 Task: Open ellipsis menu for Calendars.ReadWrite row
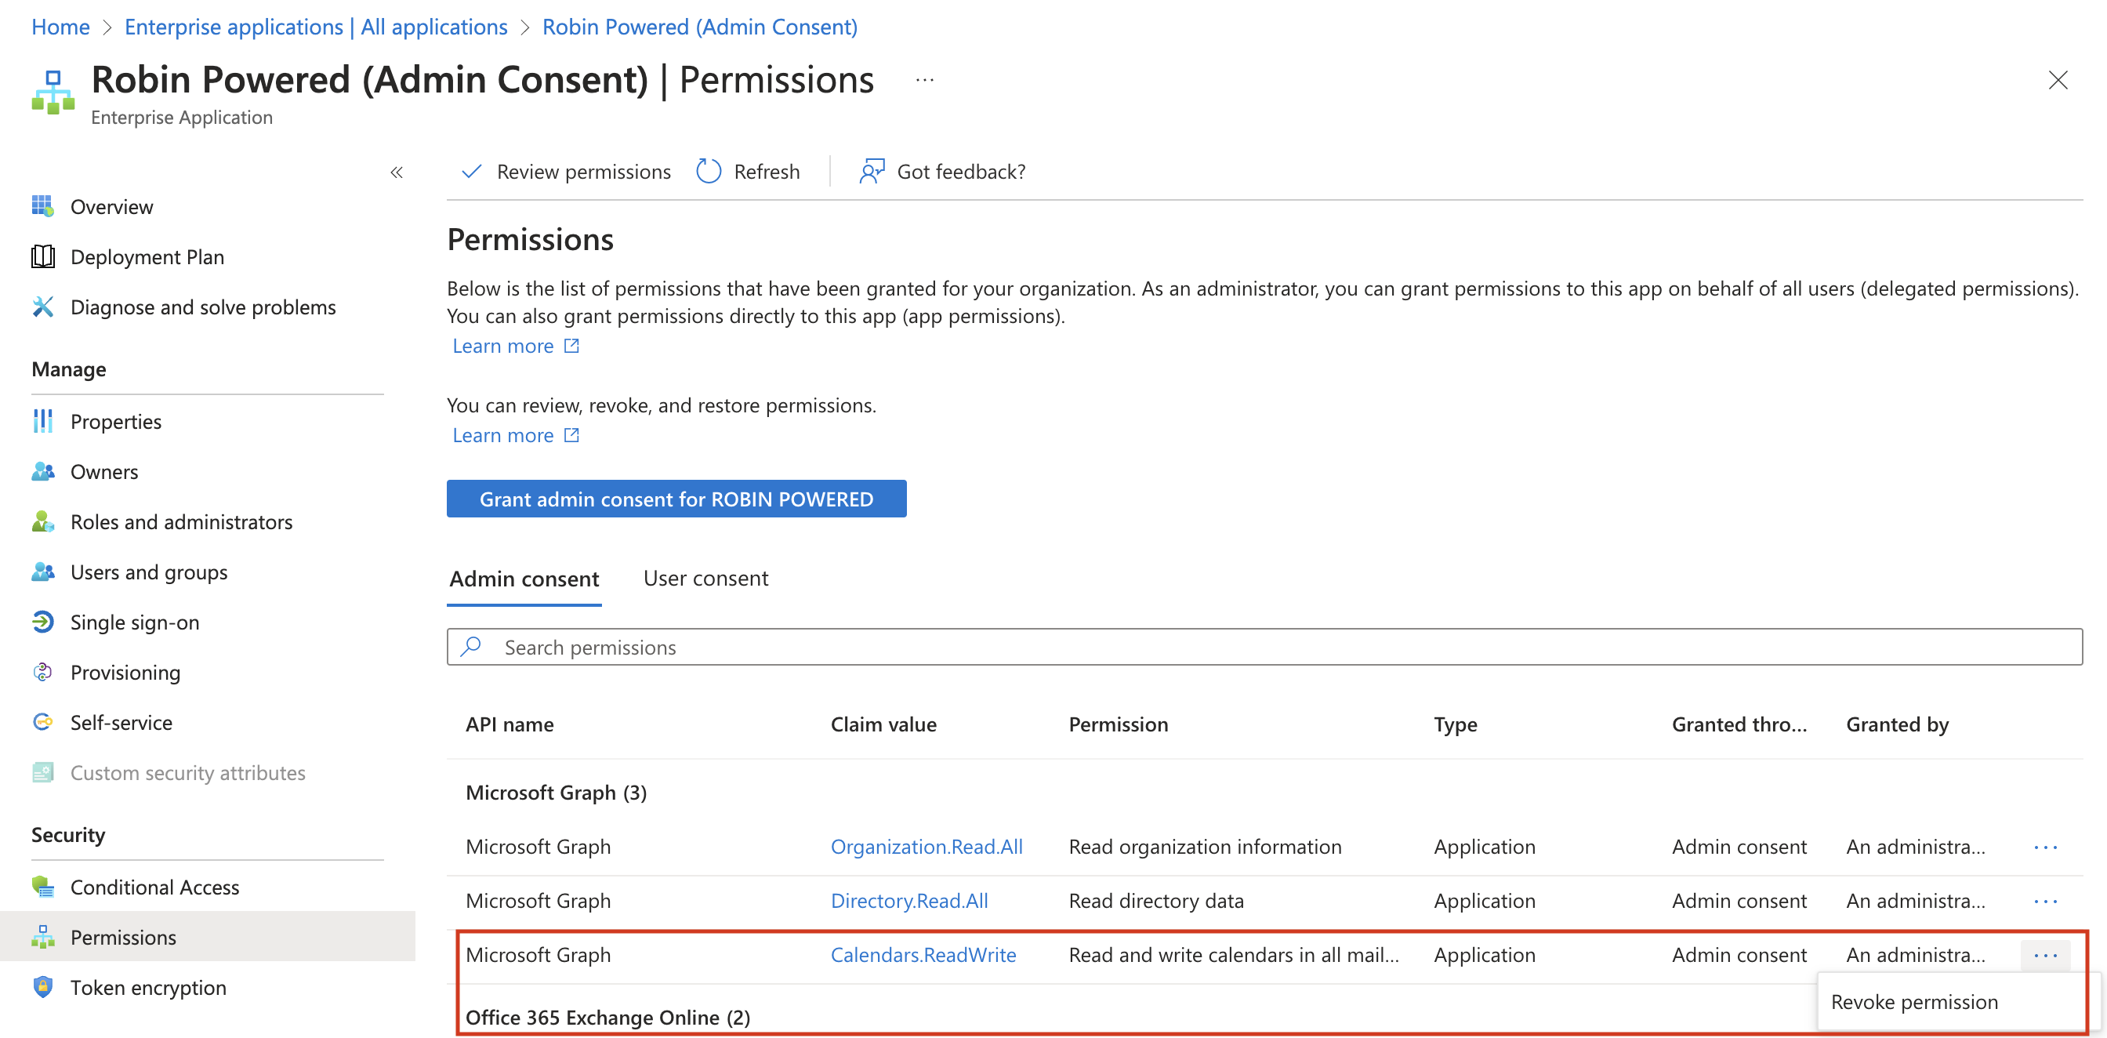(x=2045, y=955)
